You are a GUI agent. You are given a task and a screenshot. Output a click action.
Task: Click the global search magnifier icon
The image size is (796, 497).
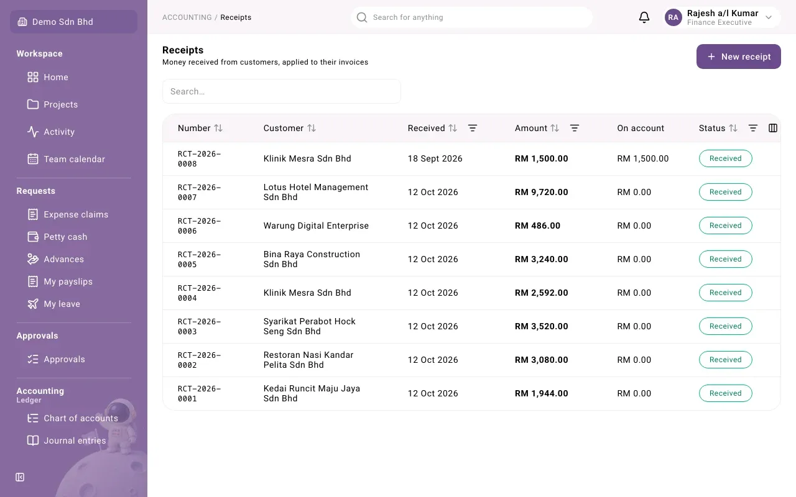pos(362,17)
